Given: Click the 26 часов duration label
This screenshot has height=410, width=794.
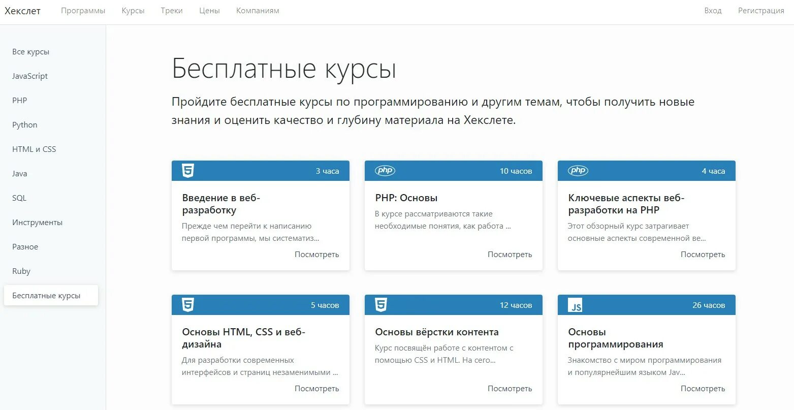Looking at the screenshot, I should click(x=709, y=305).
